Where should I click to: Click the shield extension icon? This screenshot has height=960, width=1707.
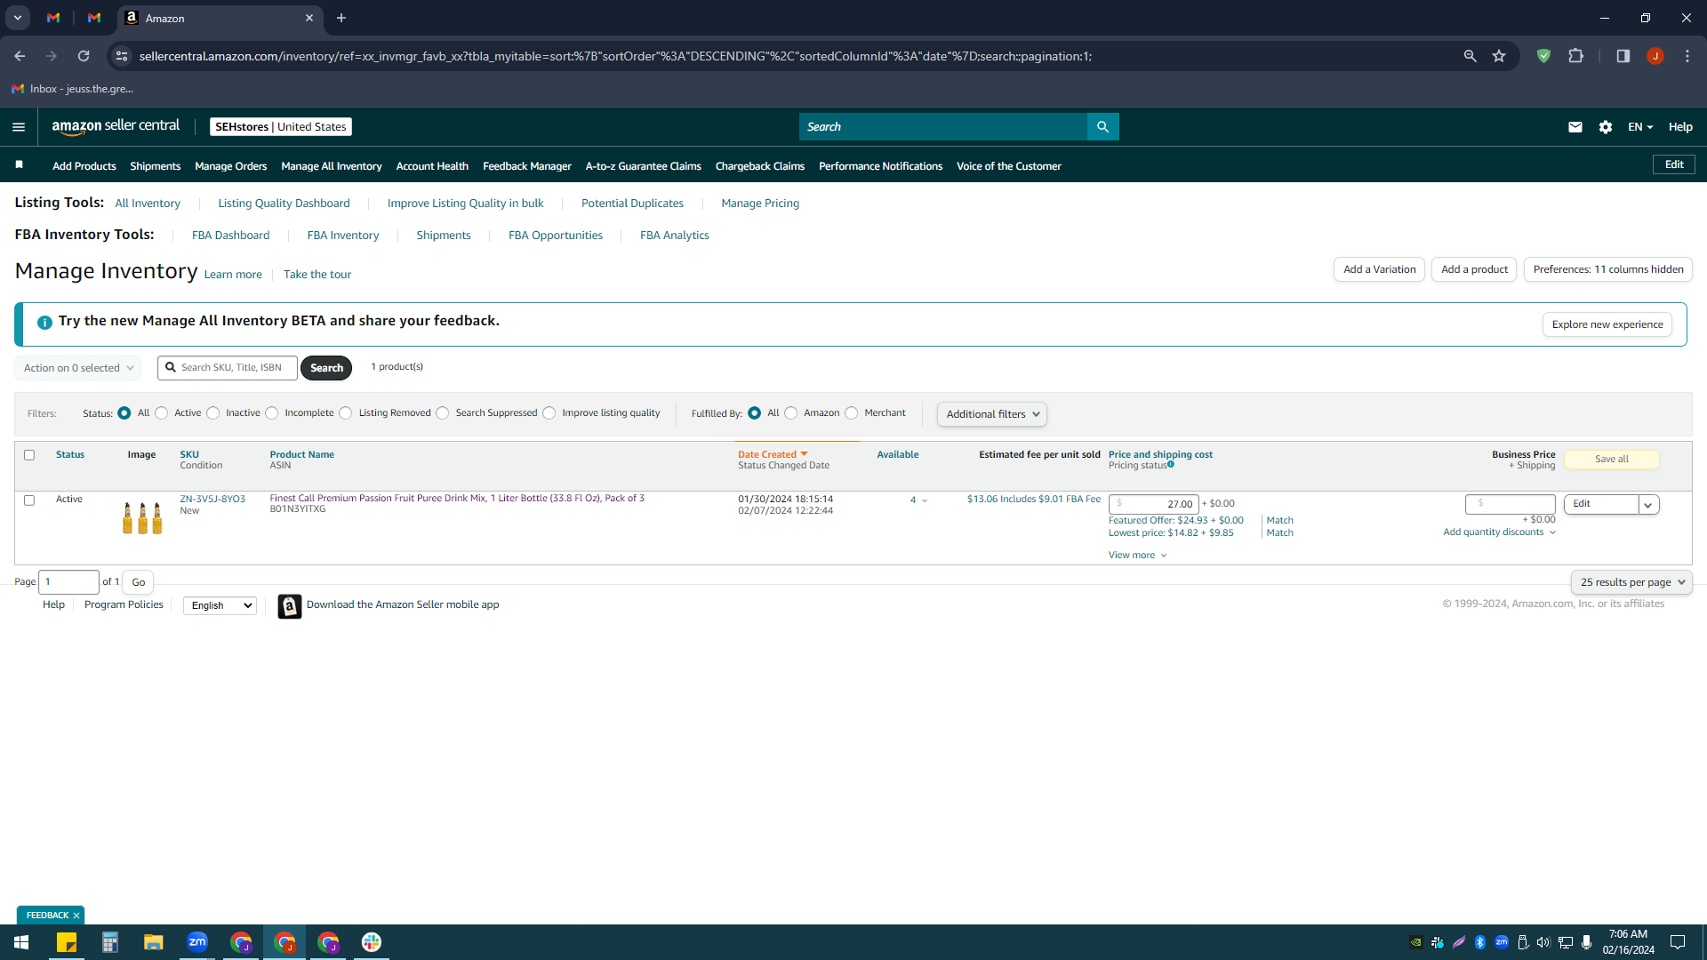tap(1543, 56)
